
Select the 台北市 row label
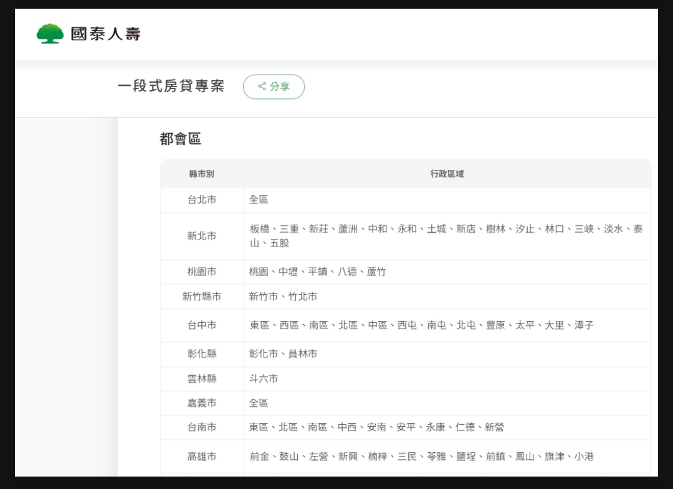tap(202, 200)
